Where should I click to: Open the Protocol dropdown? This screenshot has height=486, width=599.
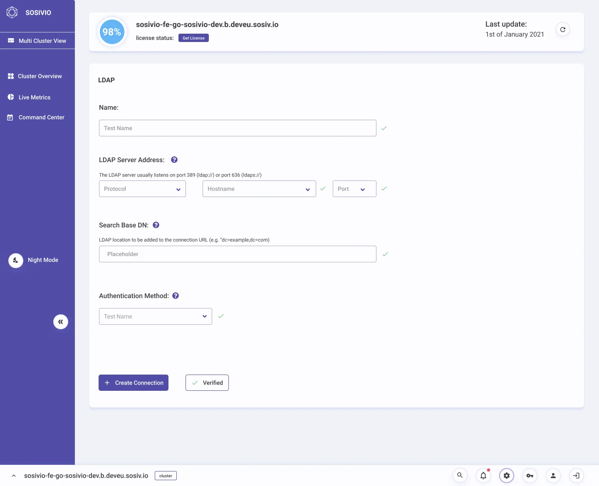pyautogui.click(x=142, y=189)
